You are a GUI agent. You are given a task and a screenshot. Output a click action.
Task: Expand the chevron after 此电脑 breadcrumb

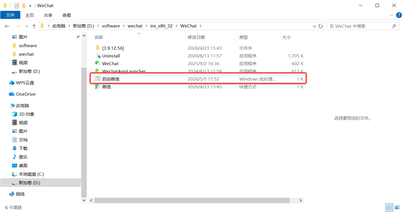click(69, 26)
